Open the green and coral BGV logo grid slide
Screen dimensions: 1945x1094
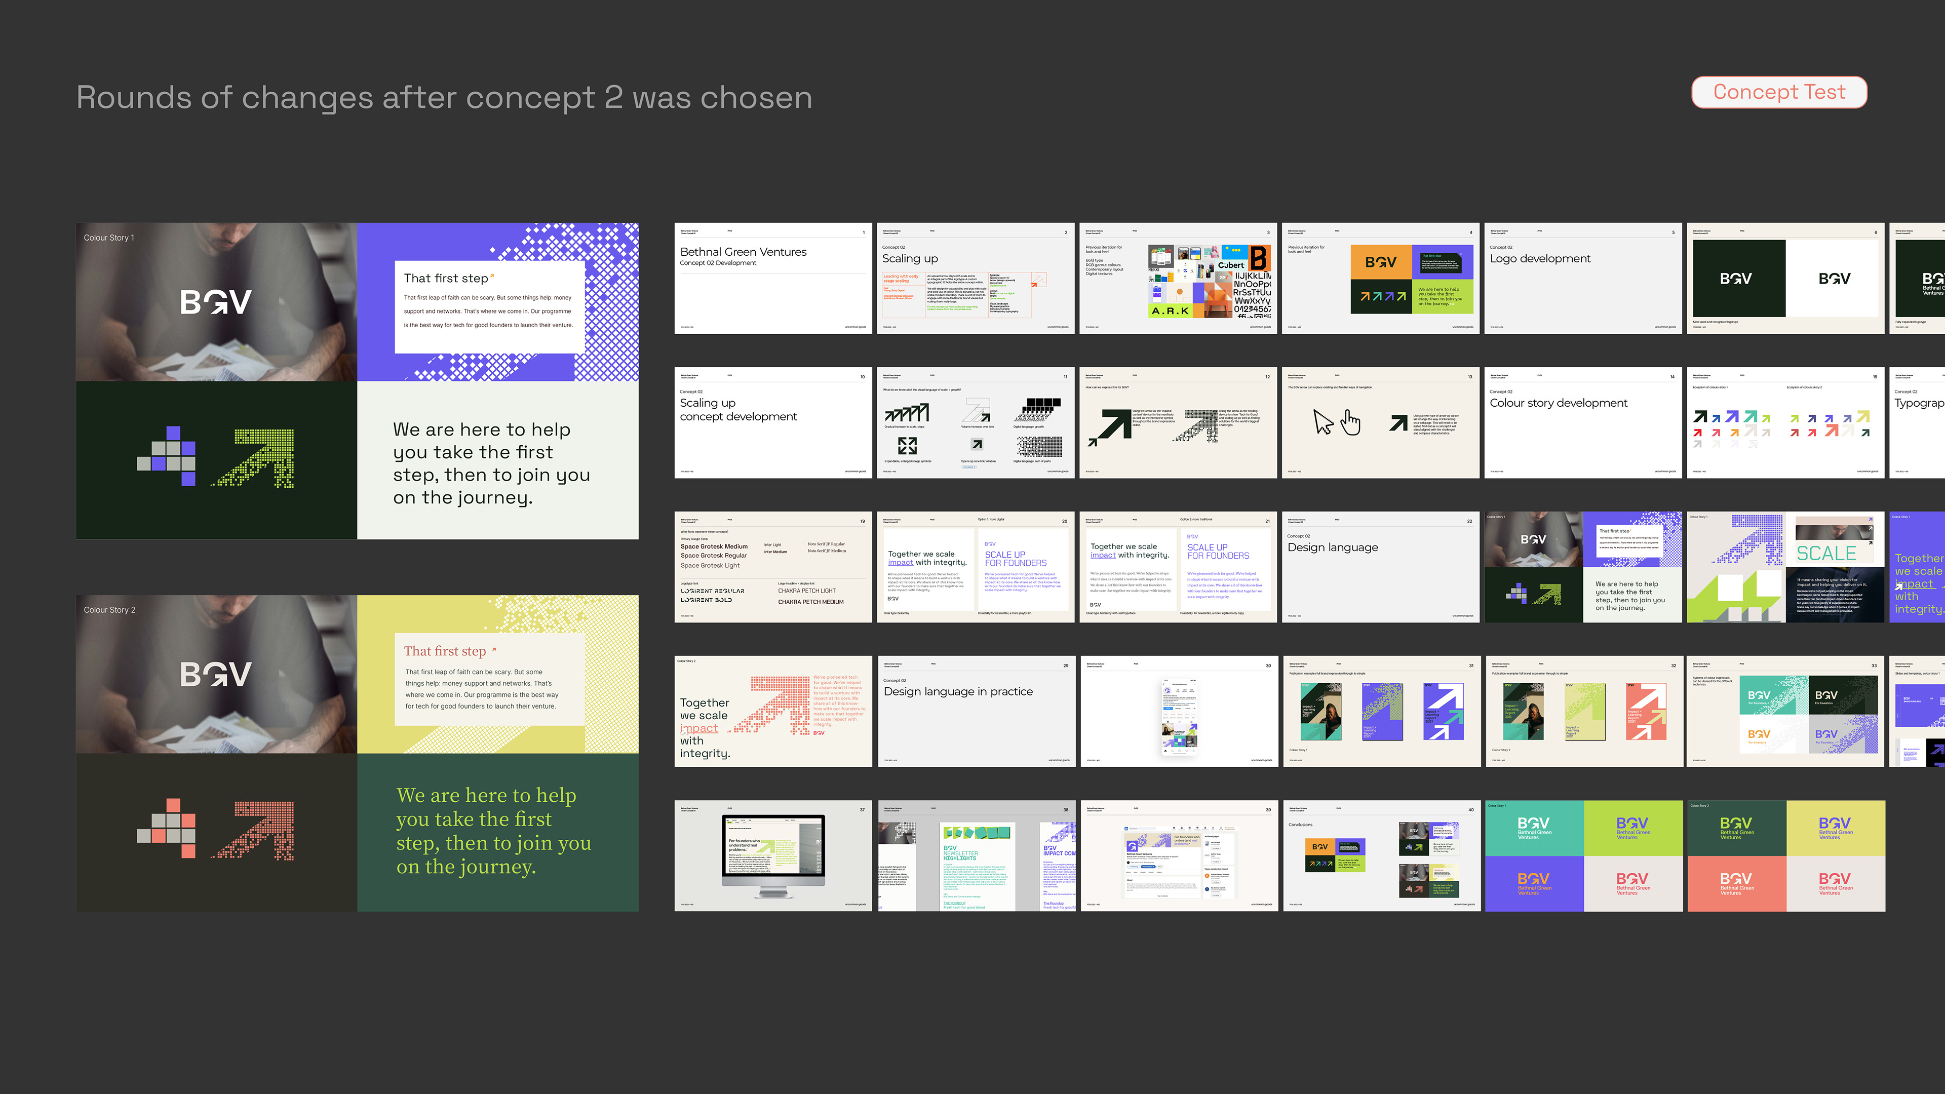coord(1785,855)
